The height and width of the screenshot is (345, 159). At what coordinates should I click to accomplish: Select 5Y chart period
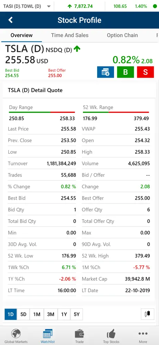pos(76,315)
